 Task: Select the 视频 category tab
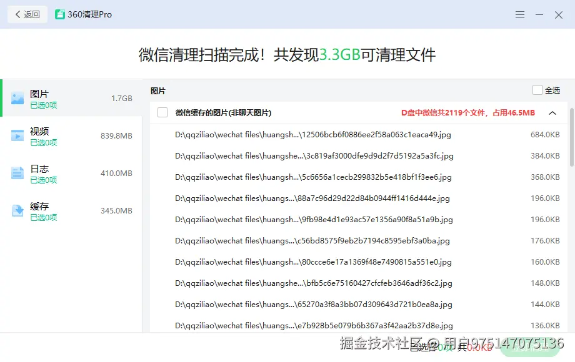point(71,136)
